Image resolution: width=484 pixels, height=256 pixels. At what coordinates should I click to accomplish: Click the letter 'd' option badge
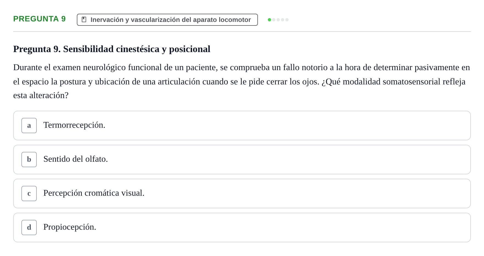click(x=29, y=227)
